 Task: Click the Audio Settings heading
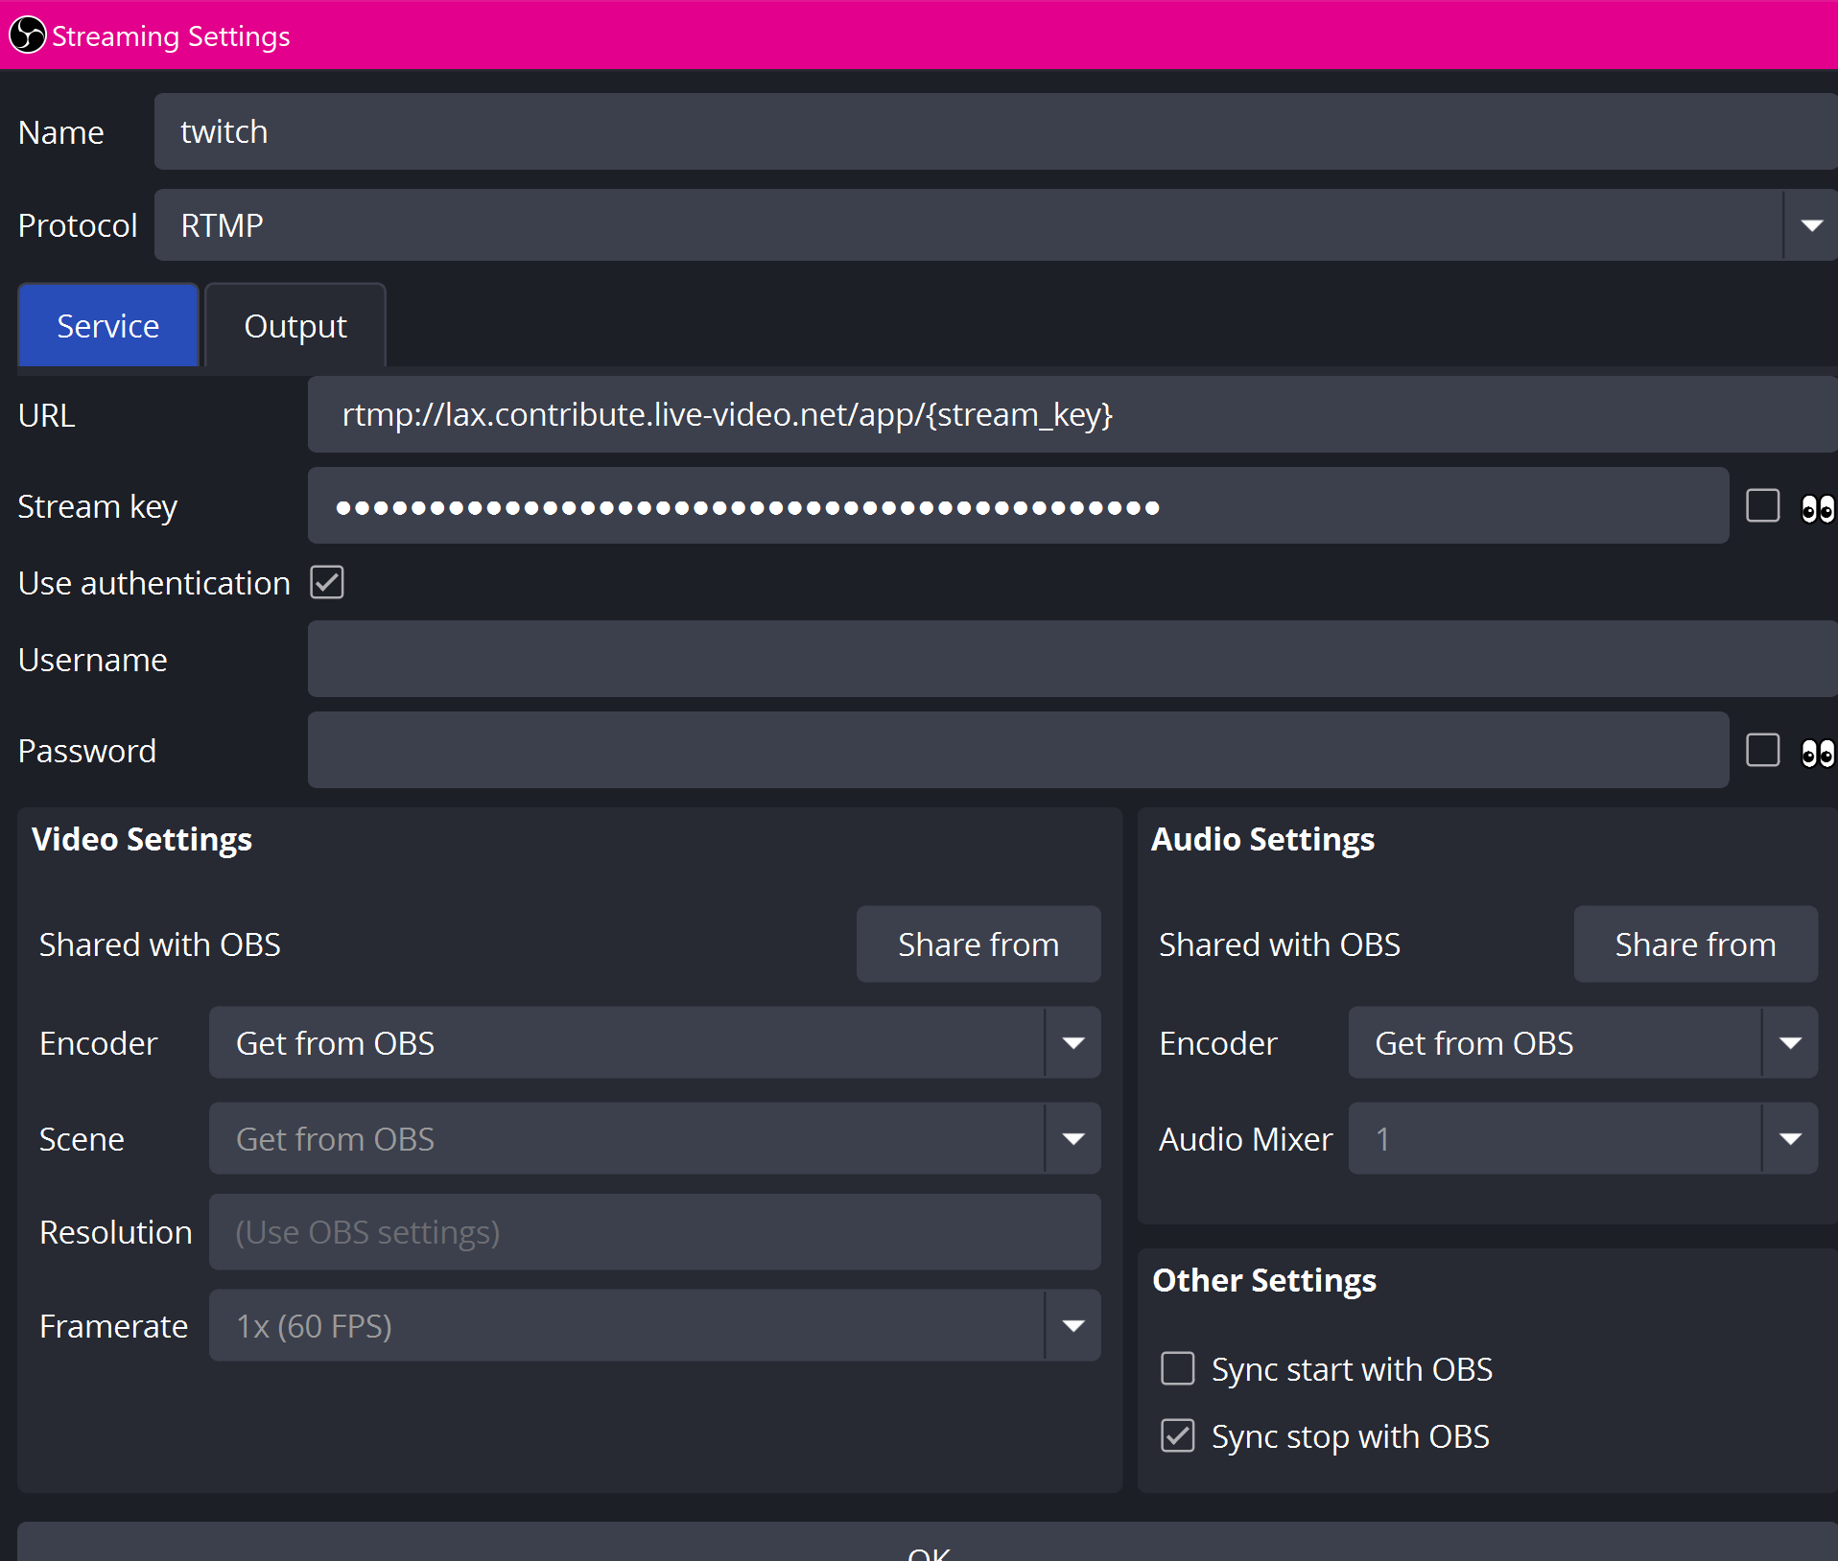(x=1262, y=839)
